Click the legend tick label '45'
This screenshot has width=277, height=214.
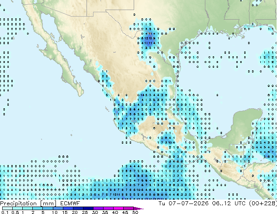125,212
